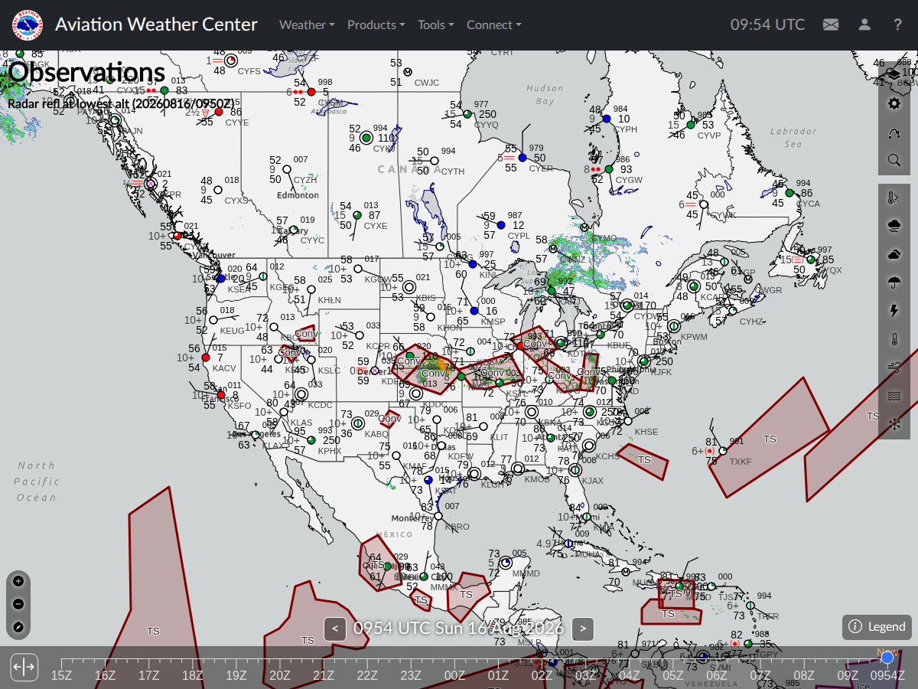Advance to the next time step
This screenshot has width=918, height=689.
(x=583, y=629)
